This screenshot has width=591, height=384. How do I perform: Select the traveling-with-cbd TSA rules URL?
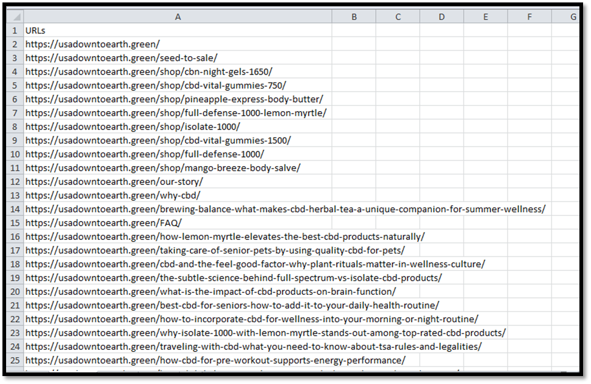[x=253, y=346]
